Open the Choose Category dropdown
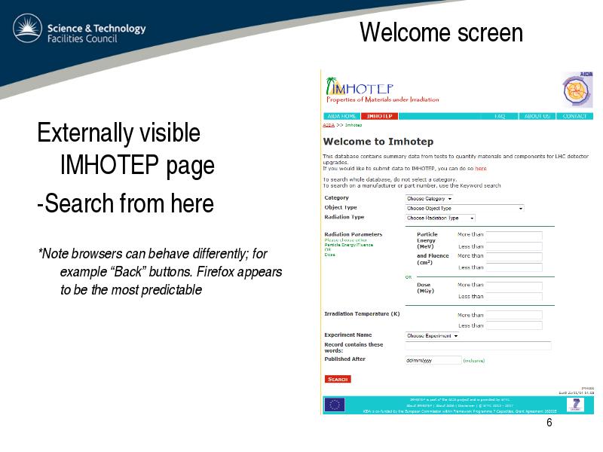 [x=429, y=199]
